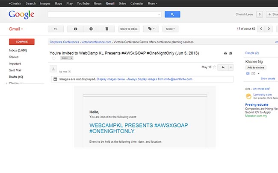Open email in new window icon
278x173 pixels.
tap(231, 53)
